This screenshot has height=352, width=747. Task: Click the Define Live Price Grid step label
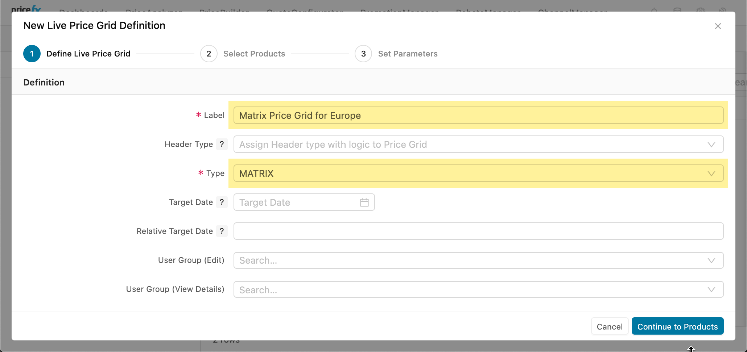[88, 54]
